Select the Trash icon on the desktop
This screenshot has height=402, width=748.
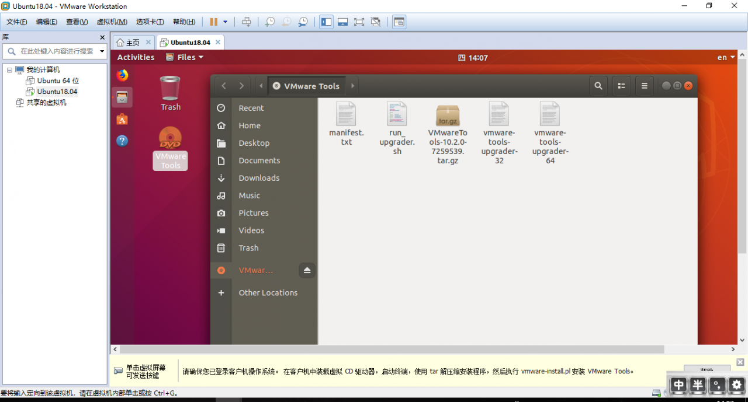click(170, 93)
